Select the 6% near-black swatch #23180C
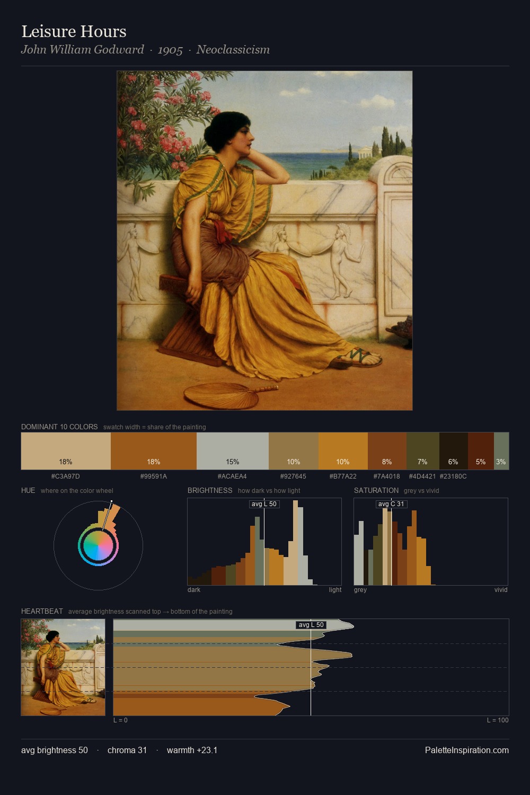Screen dimensions: 530x795 tap(453, 451)
